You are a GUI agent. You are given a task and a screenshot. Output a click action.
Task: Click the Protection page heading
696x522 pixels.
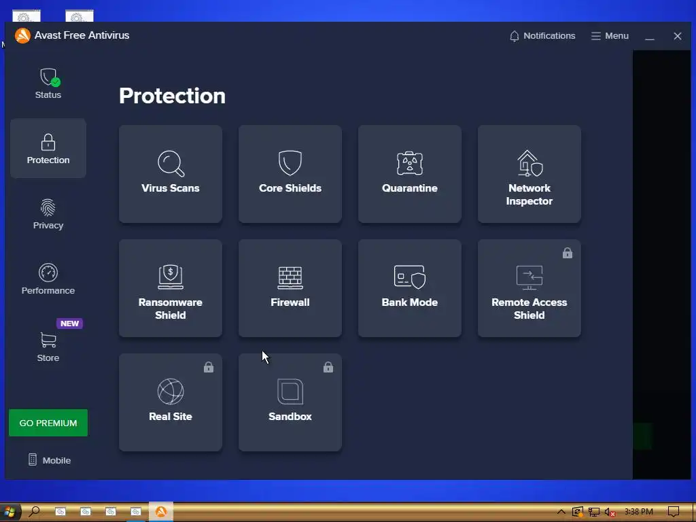coord(172,96)
